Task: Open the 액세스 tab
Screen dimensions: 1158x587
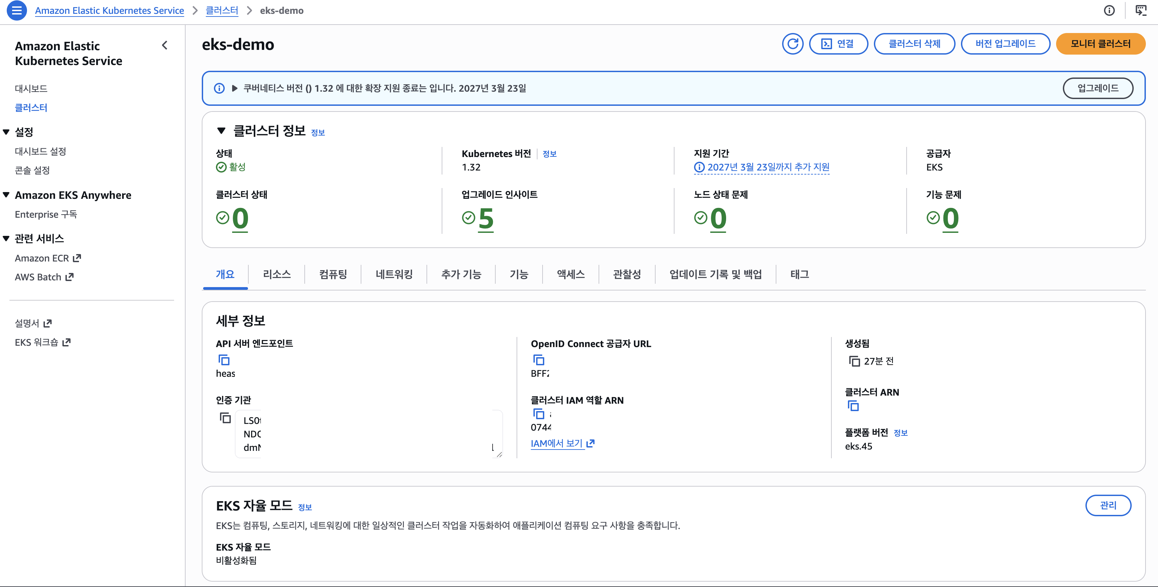Action: [571, 274]
